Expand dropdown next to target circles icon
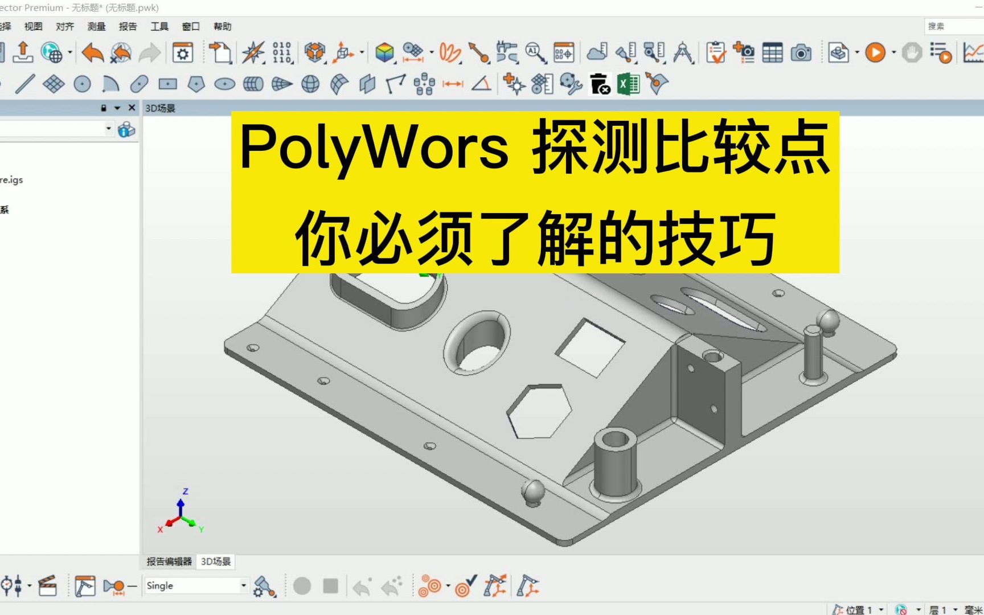 448,586
